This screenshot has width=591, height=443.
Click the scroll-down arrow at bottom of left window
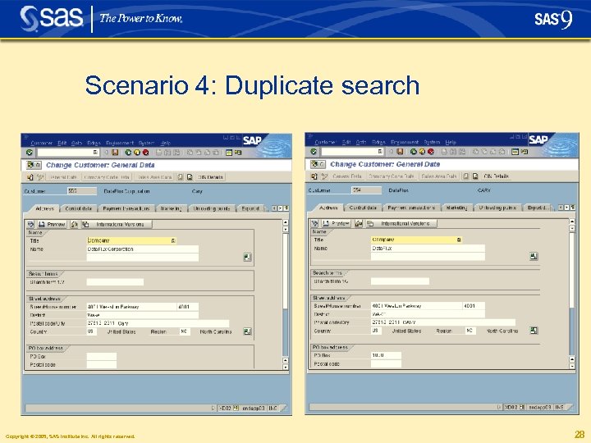point(286,367)
